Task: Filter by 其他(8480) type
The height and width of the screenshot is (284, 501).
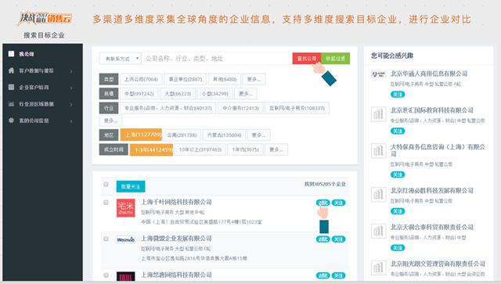Action: click(225, 79)
